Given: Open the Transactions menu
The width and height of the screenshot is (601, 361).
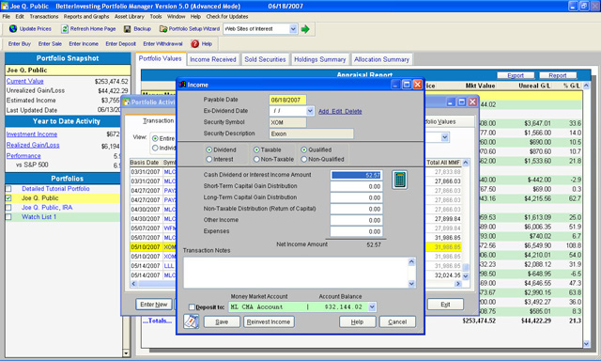Looking at the screenshot, I should 44,17.
